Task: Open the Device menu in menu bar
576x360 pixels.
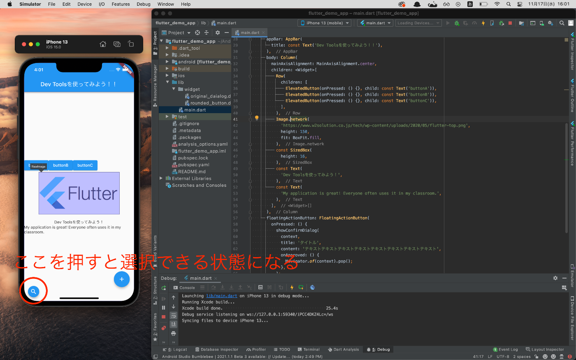Action: 85,4
